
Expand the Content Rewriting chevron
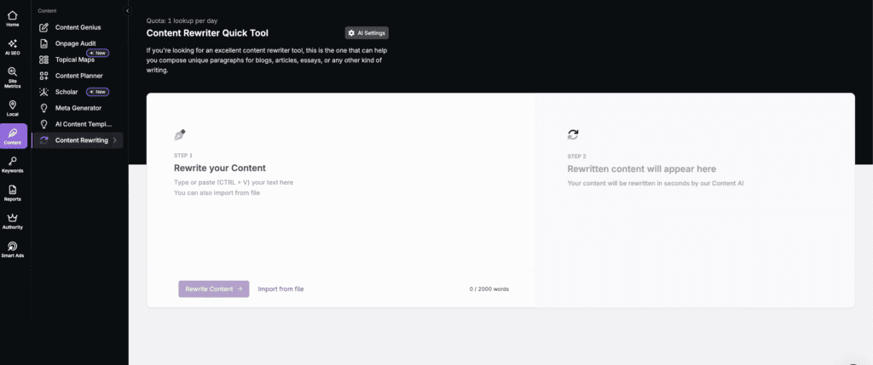(x=115, y=140)
